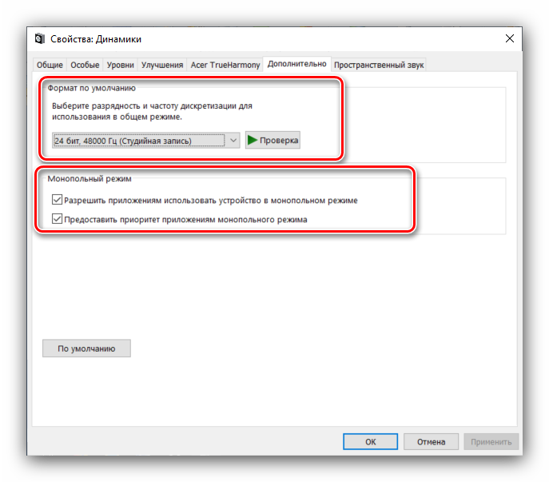Close the Свойства: Динамики dialog
This screenshot has height=482, width=549.
[510, 38]
